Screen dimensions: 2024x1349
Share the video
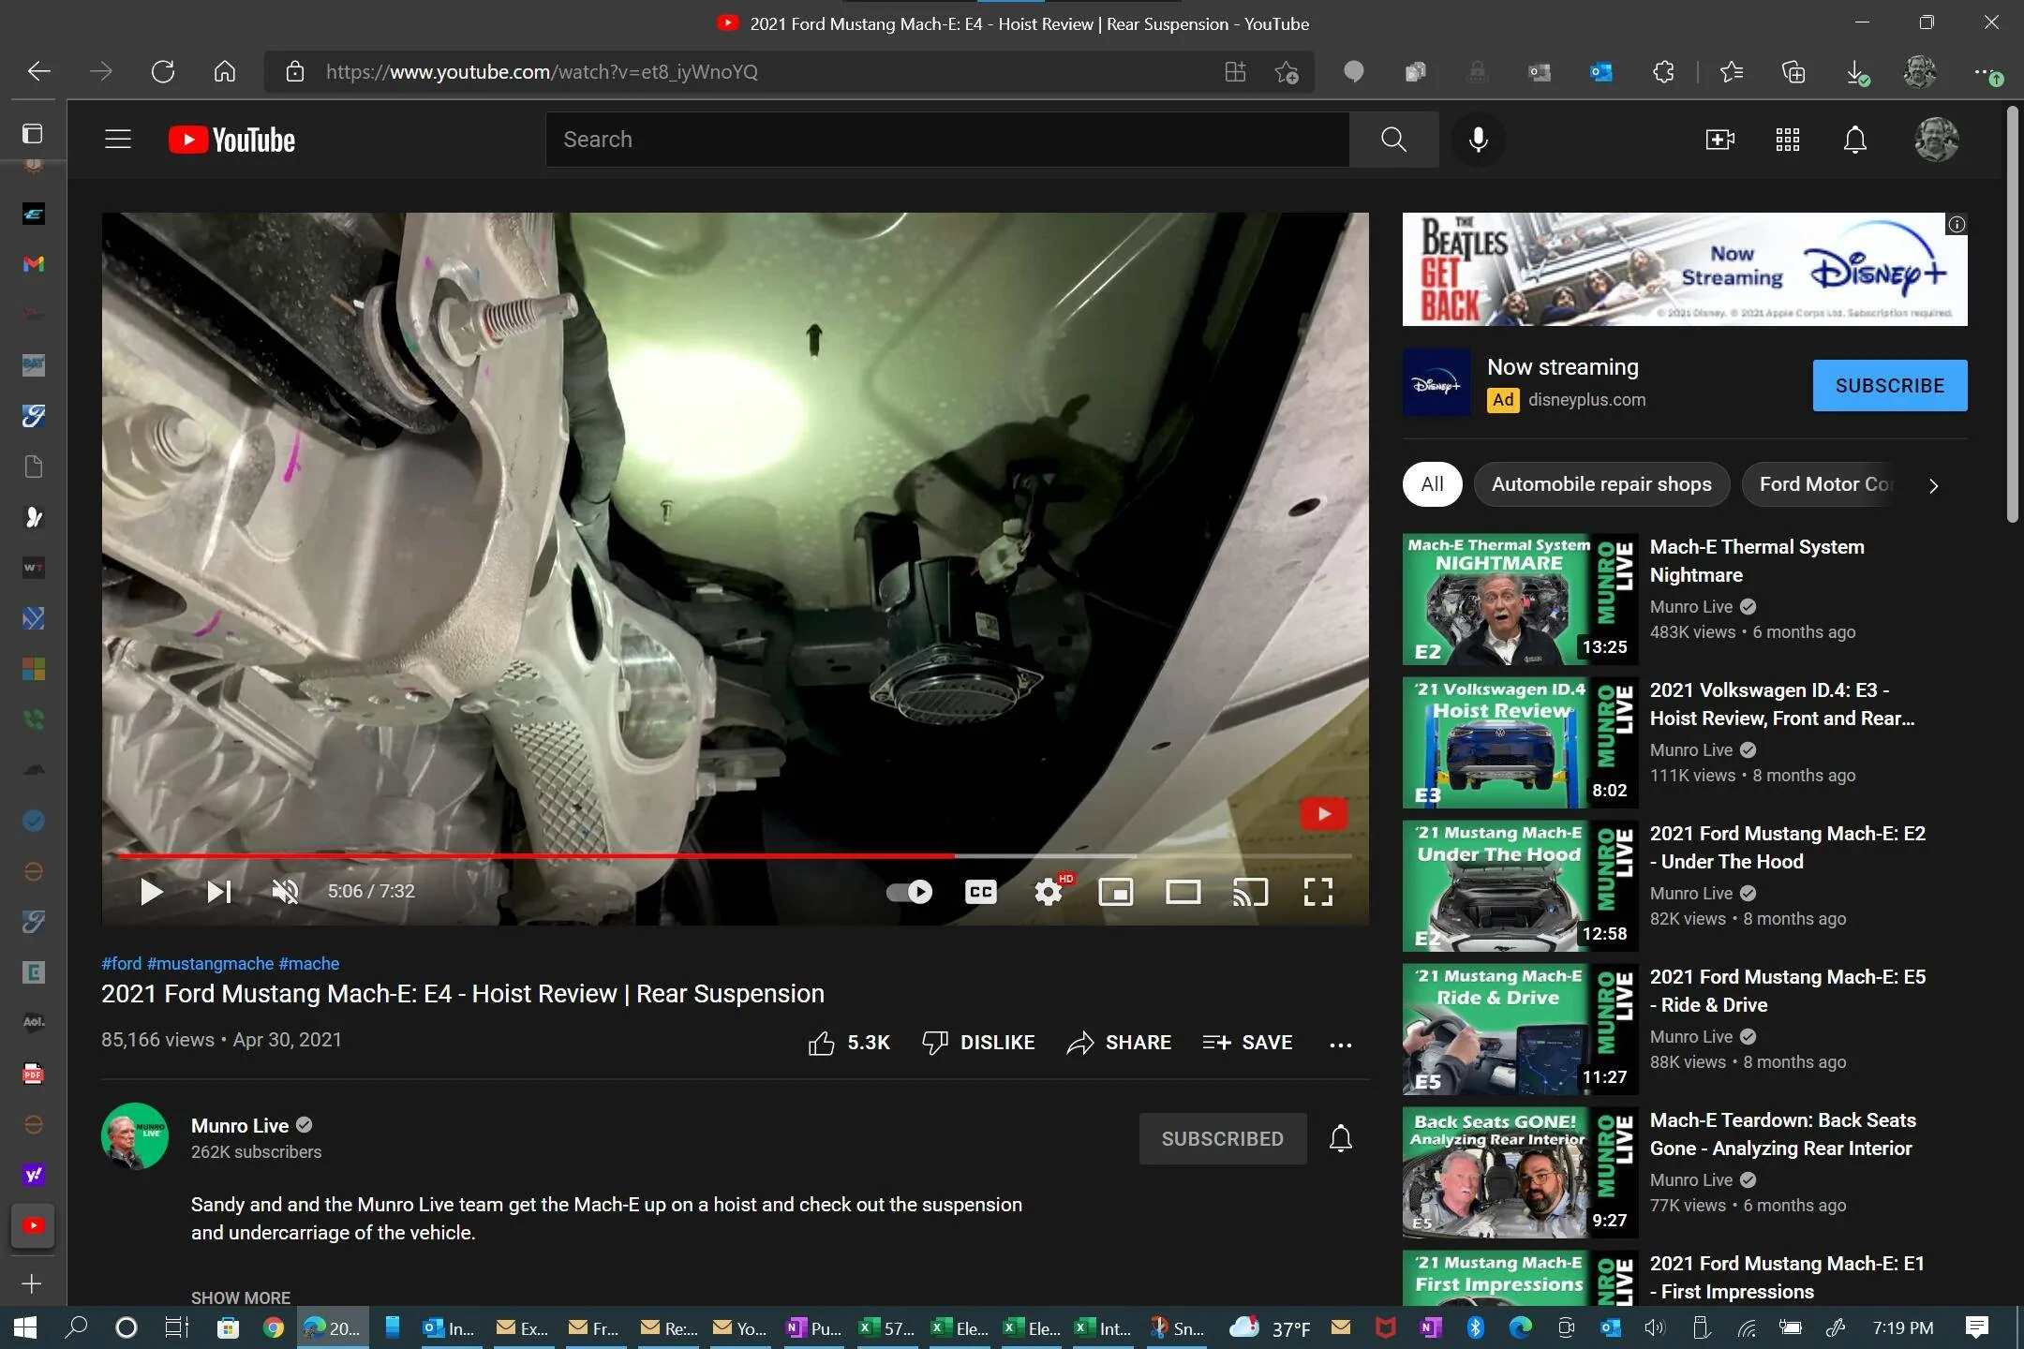[1119, 1043]
